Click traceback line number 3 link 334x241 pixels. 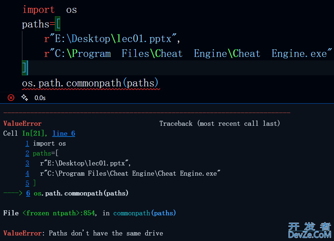(x=27, y=163)
